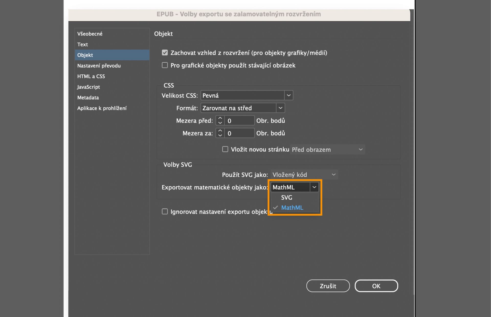Screen dimensions: 491x317
Task: Choose SVG option in math export list
Action: pos(286,198)
